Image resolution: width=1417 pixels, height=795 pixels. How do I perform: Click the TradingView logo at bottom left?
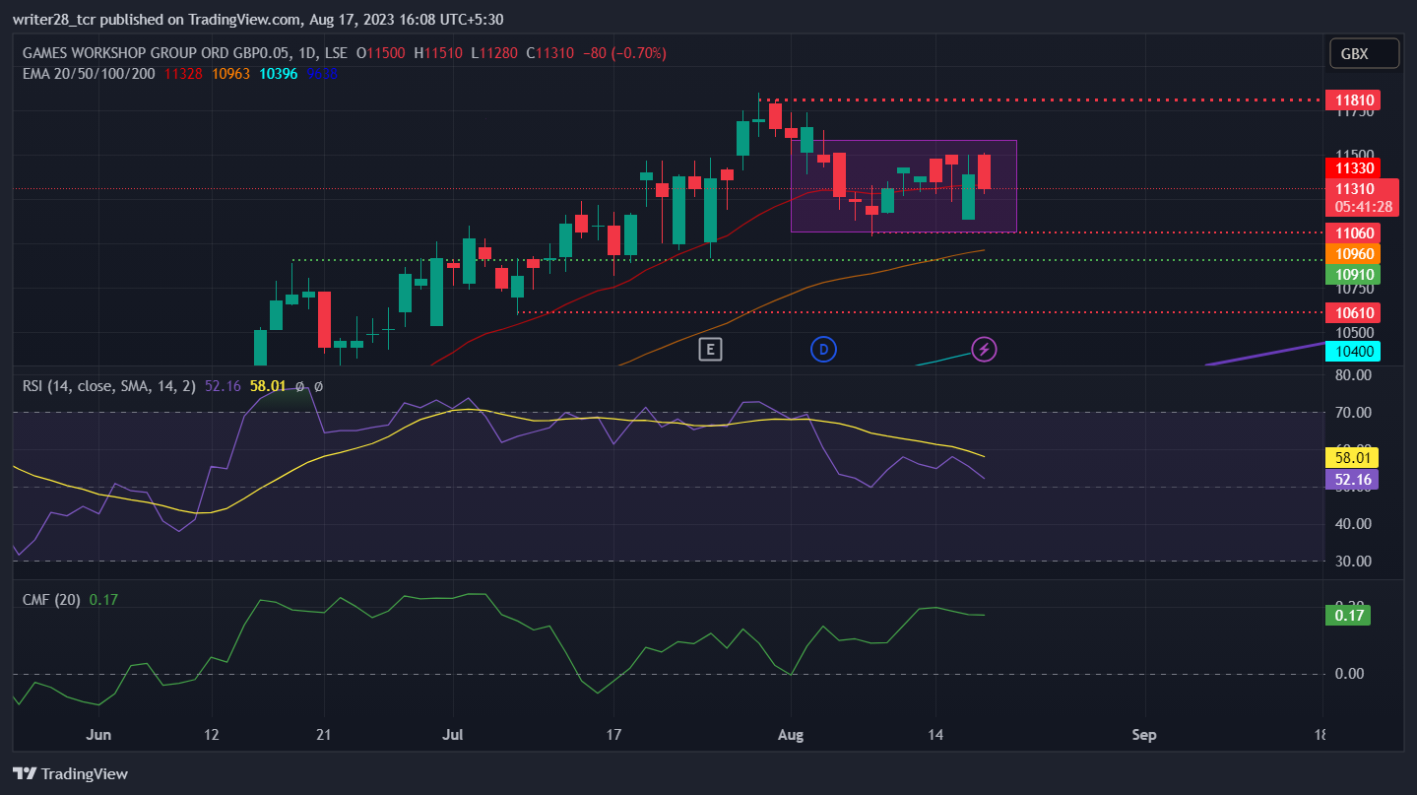70,773
